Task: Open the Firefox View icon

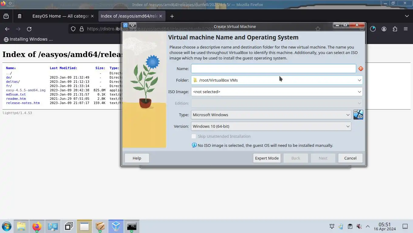Action: (6, 16)
